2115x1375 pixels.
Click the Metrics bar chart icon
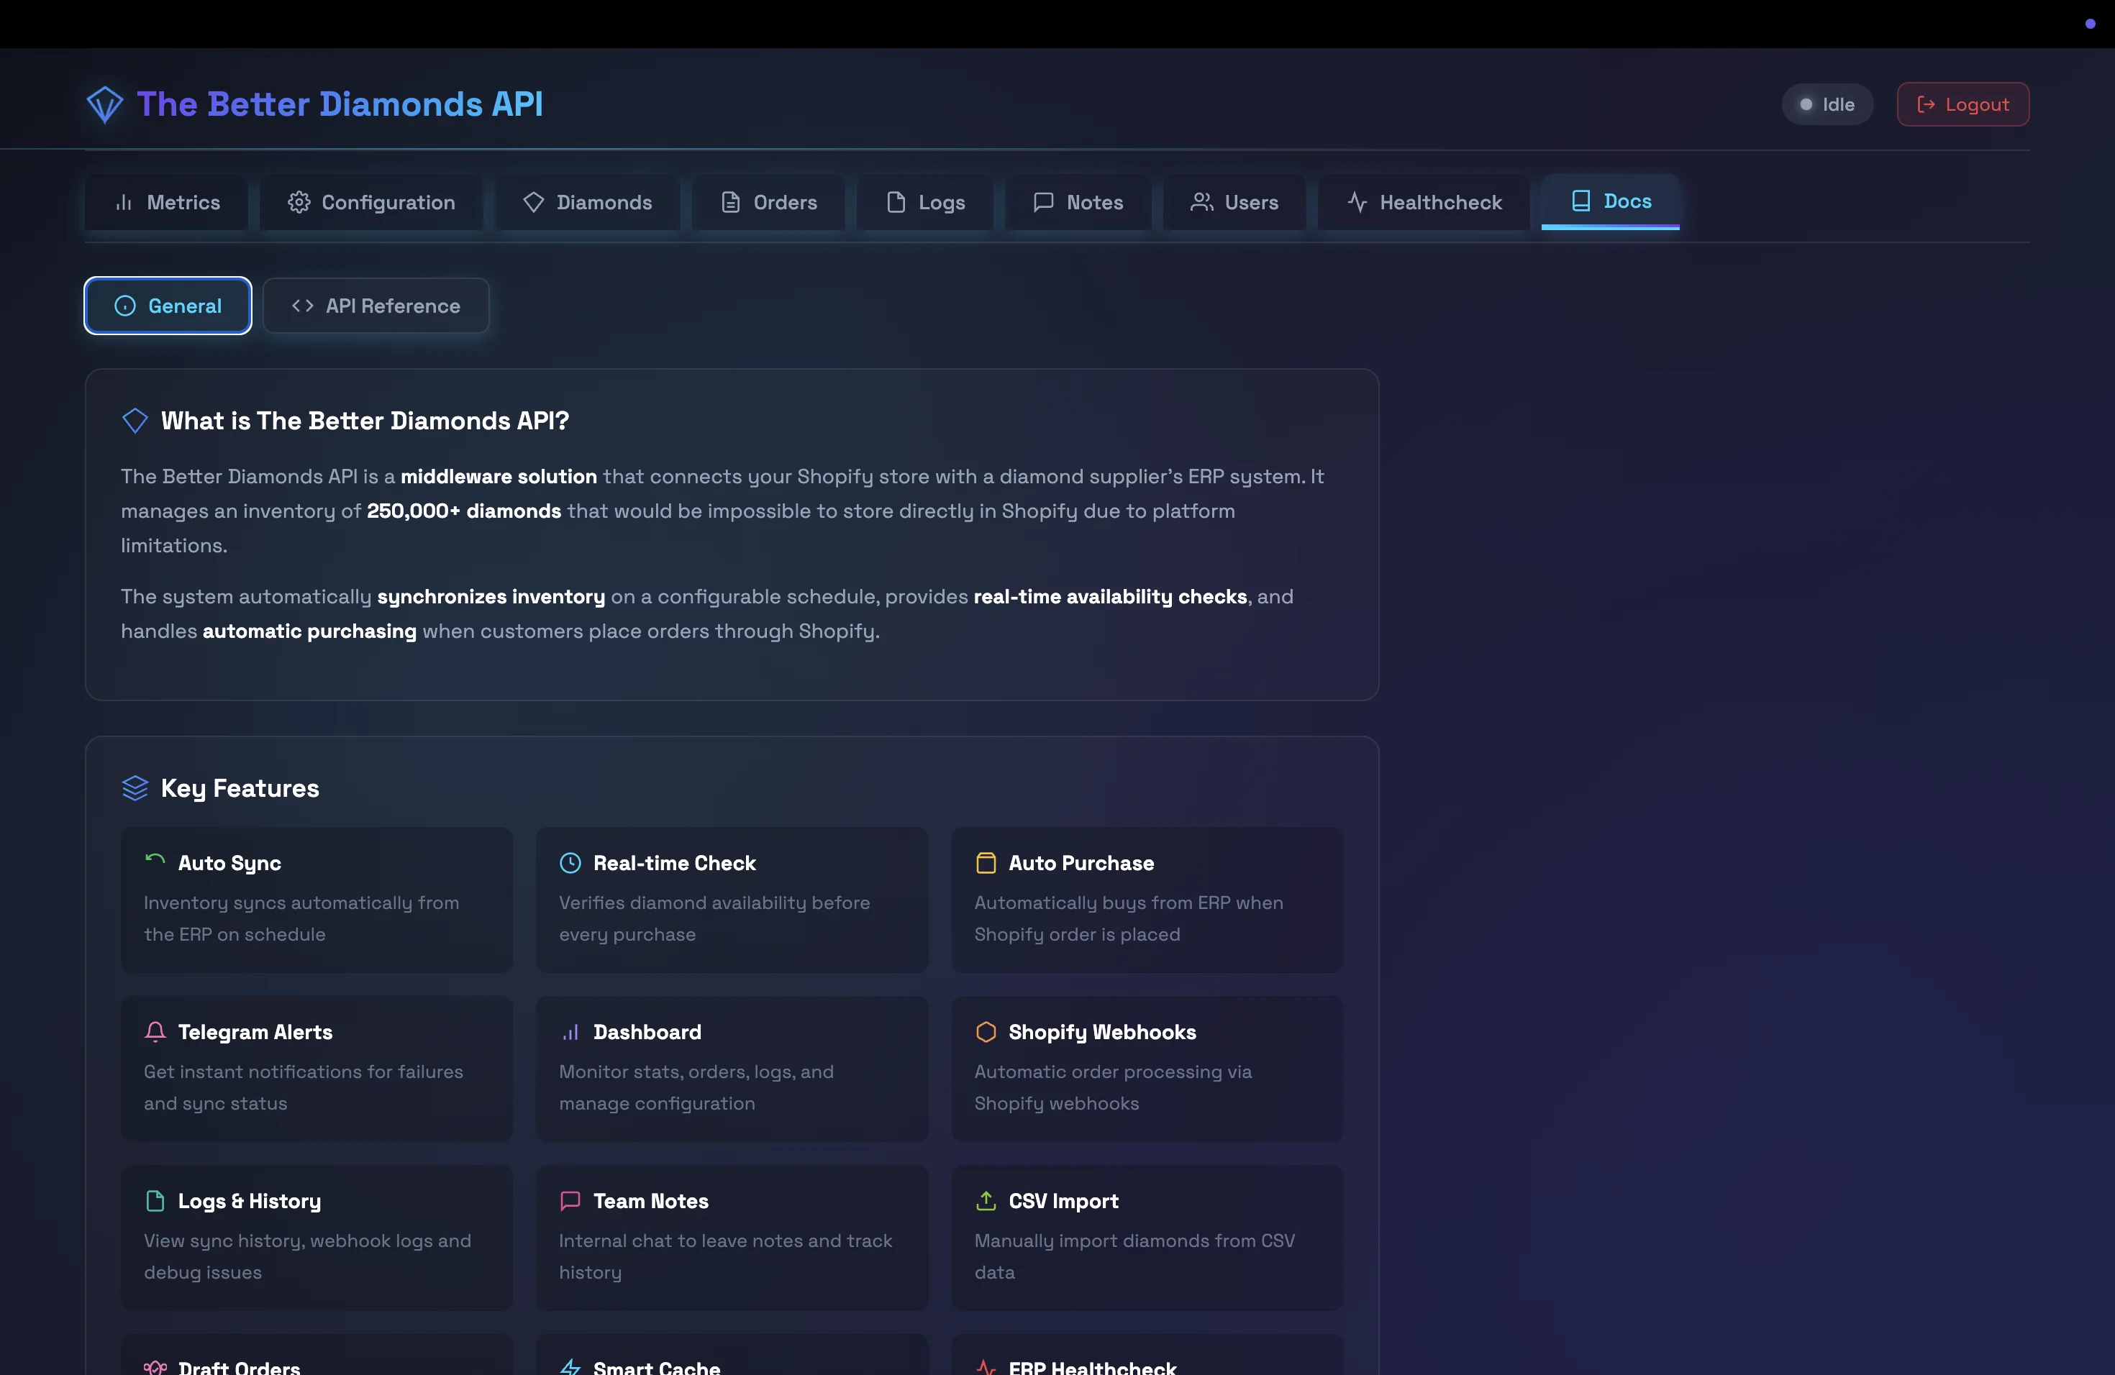(x=124, y=203)
